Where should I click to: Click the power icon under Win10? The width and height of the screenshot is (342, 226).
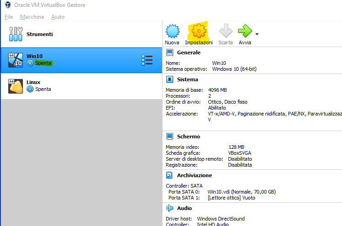point(30,63)
